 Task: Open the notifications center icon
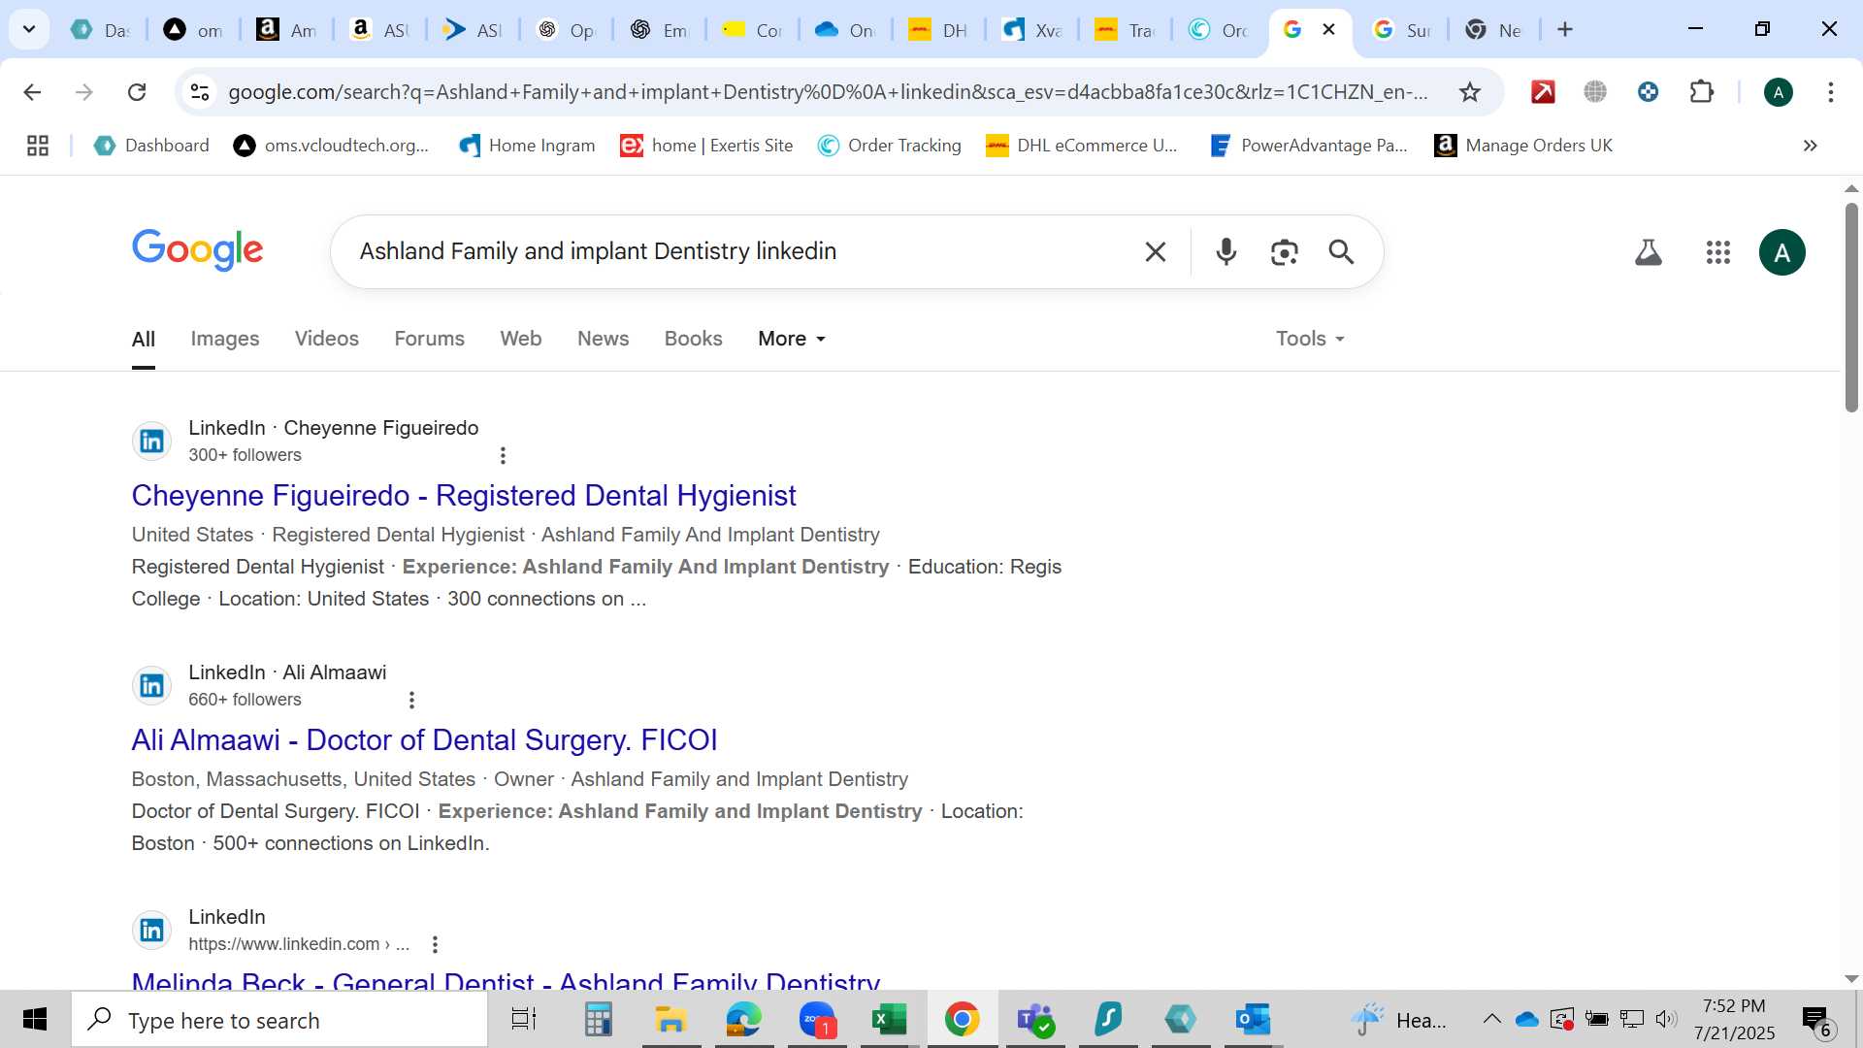click(1816, 1020)
